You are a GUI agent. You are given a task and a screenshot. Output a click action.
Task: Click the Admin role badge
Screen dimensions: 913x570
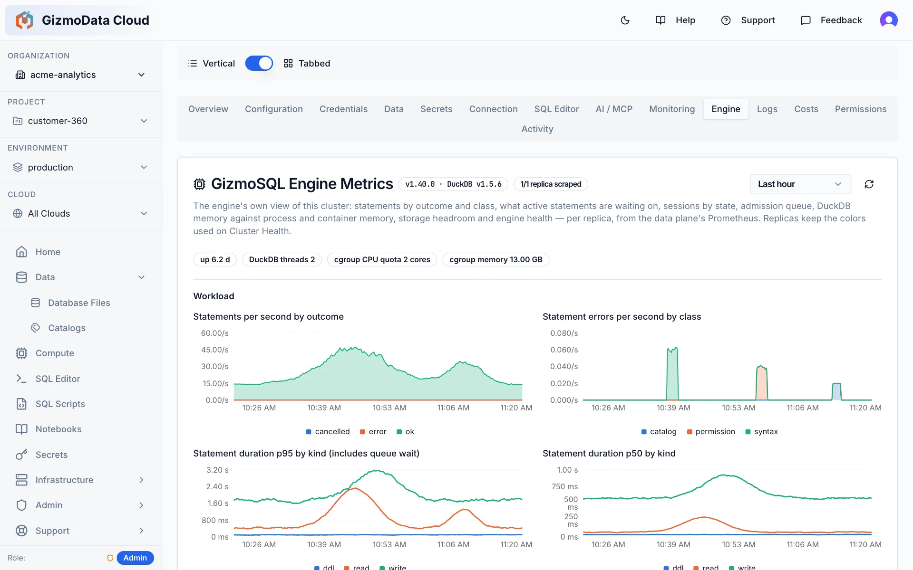135,558
